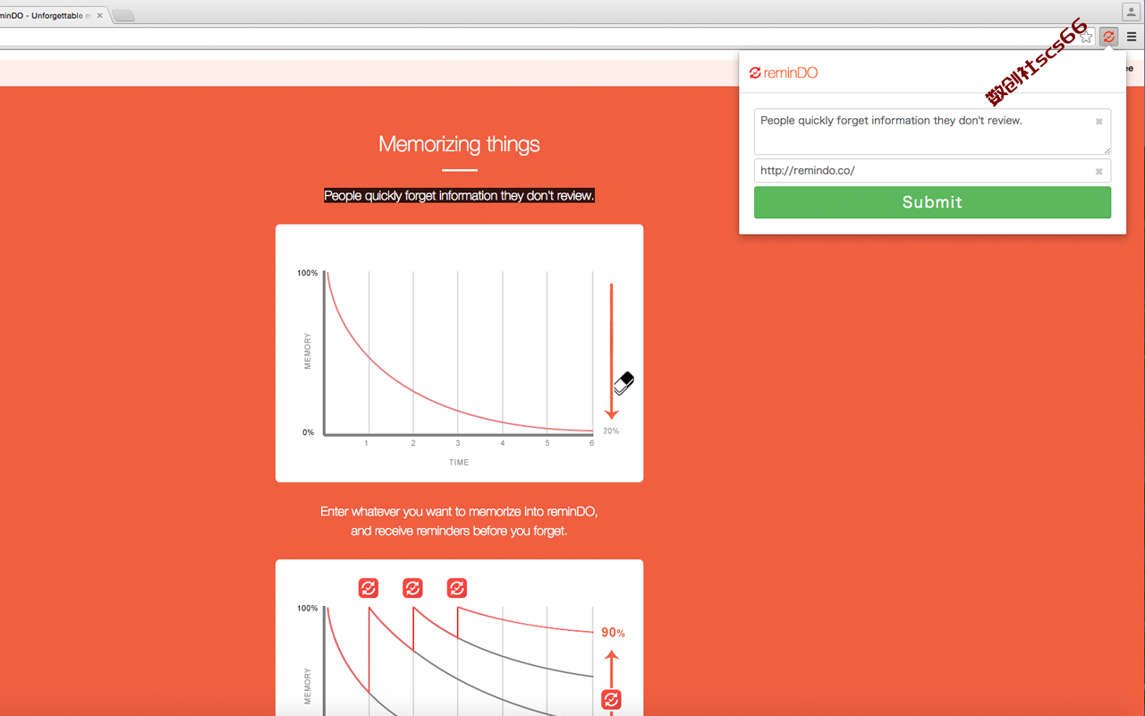Click the review icon below the 90% arrow
The image size is (1145, 716).
point(611,699)
